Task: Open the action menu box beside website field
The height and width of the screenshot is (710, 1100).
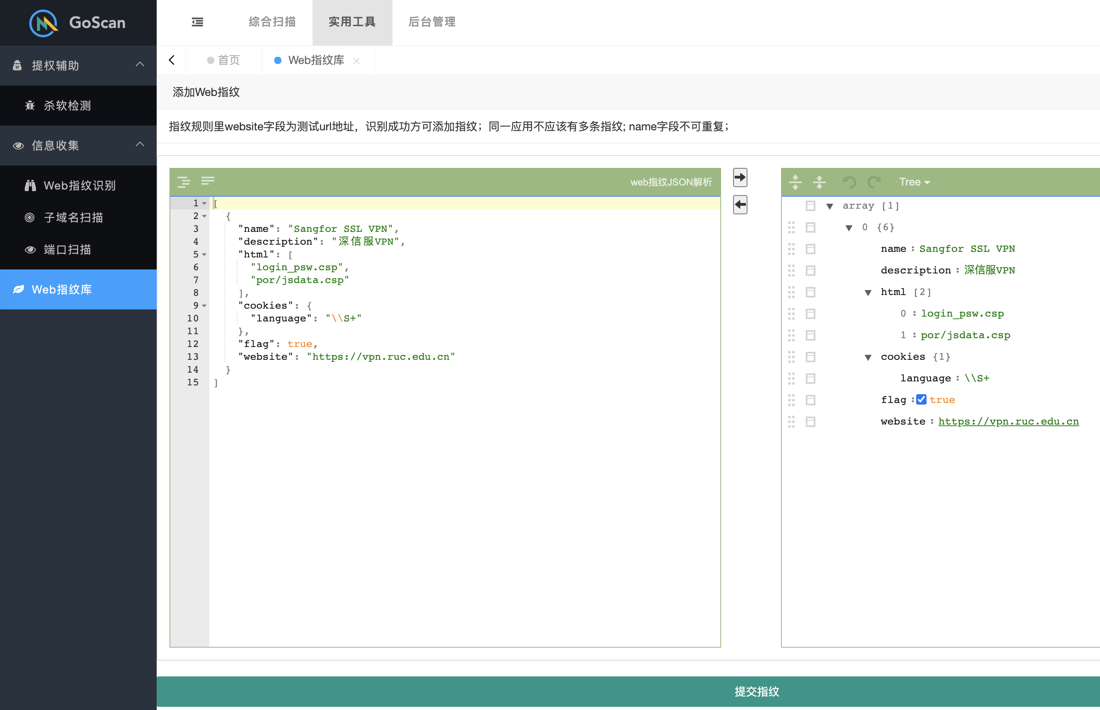Action: (810, 421)
